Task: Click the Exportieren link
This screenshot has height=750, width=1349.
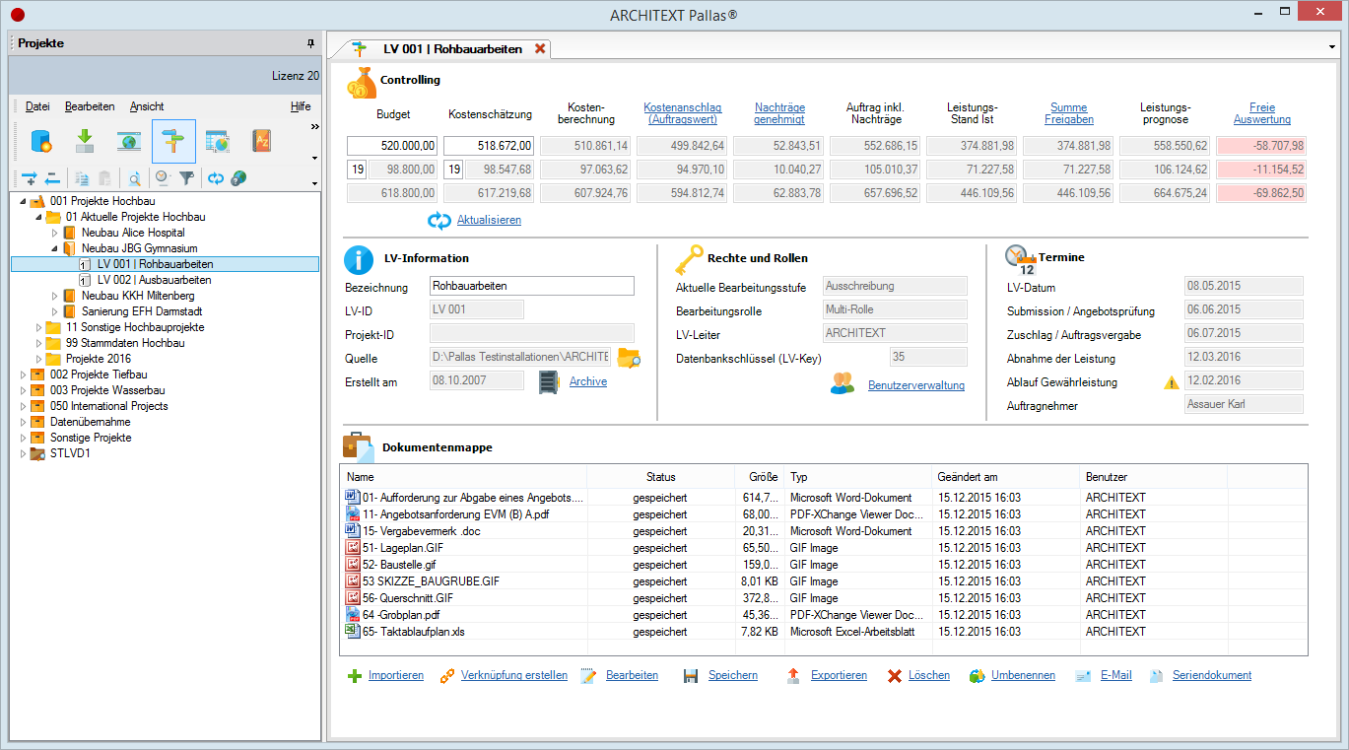Action: click(839, 675)
